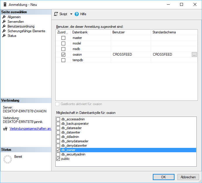This screenshot has width=202, height=183.
Task: Toggle the db_owner role membership
Action: 58,150
